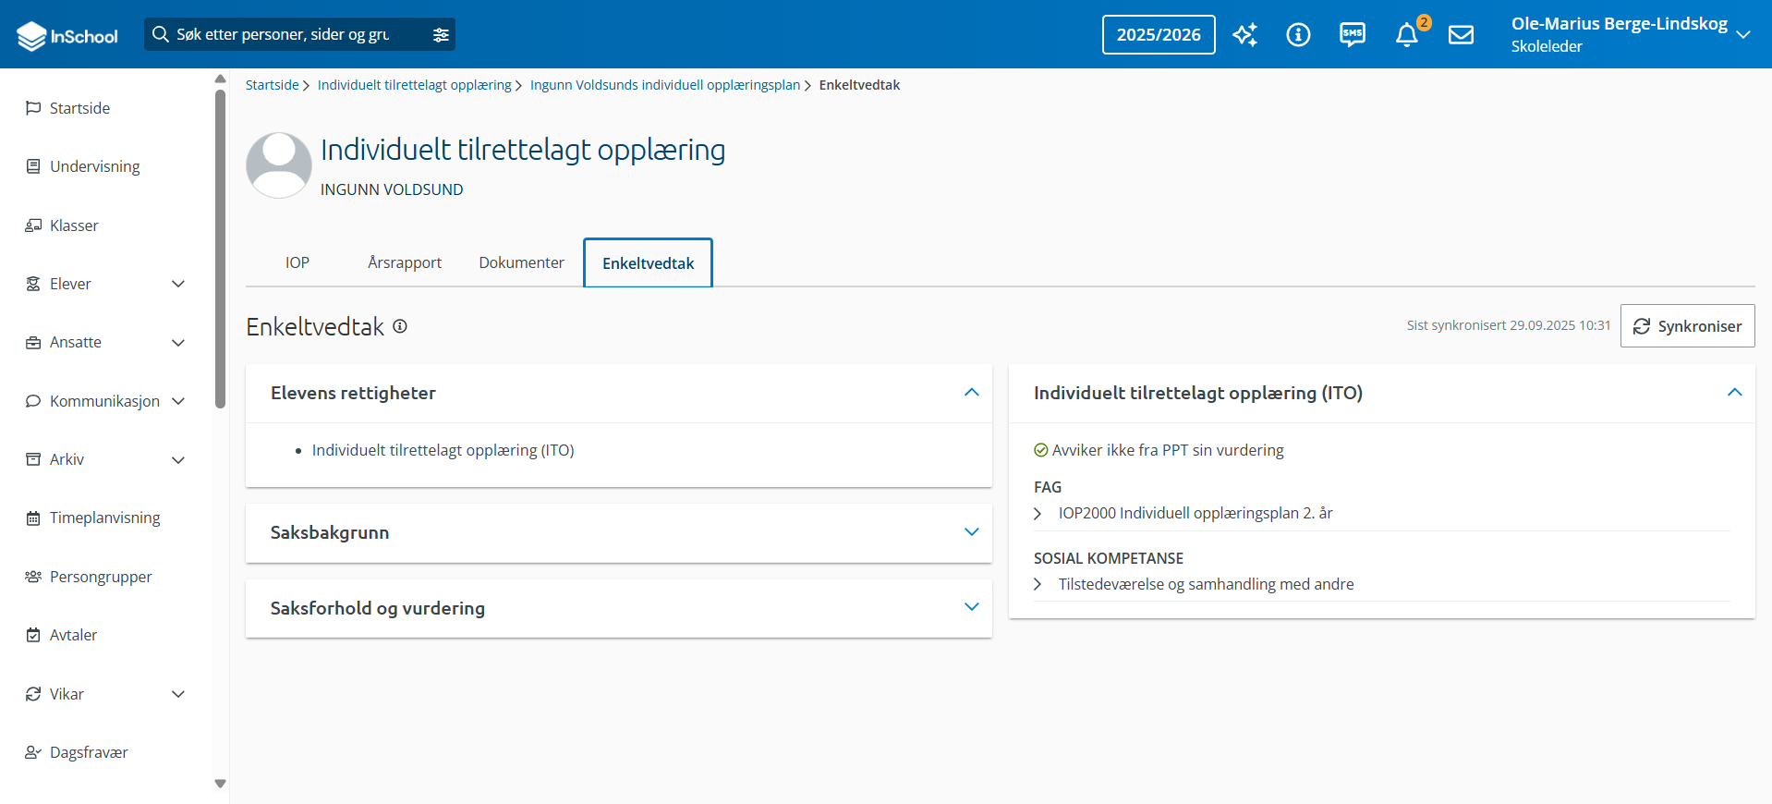The height and width of the screenshot is (804, 1772).
Task: Collapse the Individuelt tilrettelagt opplæring (ITO) panel
Action: (1734, 393)
